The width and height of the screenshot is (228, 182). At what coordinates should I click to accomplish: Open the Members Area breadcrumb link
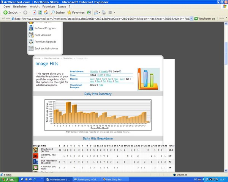click(x=52, y=58)
